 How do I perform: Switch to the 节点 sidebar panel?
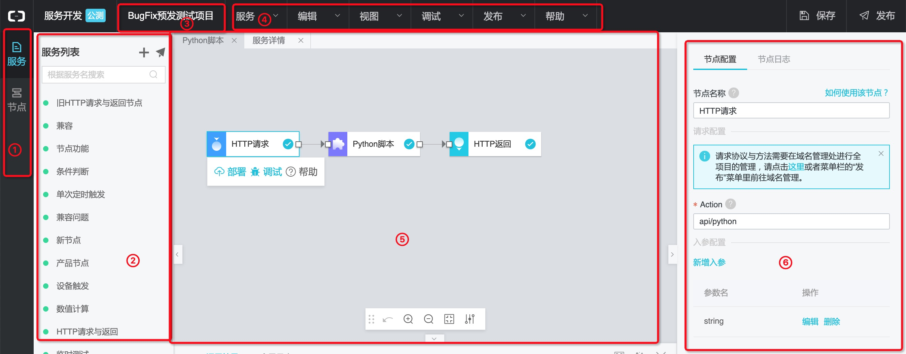click(x=16, y=100)
